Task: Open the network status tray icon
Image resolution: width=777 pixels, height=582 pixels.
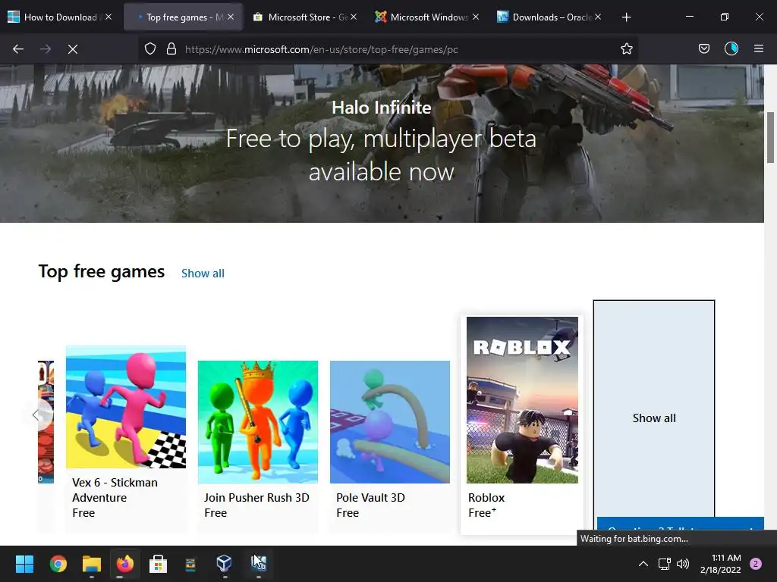Action: click(x=665, y=563)
